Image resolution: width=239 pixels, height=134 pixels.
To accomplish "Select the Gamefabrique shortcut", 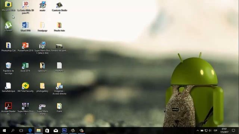I will point(8,87).
